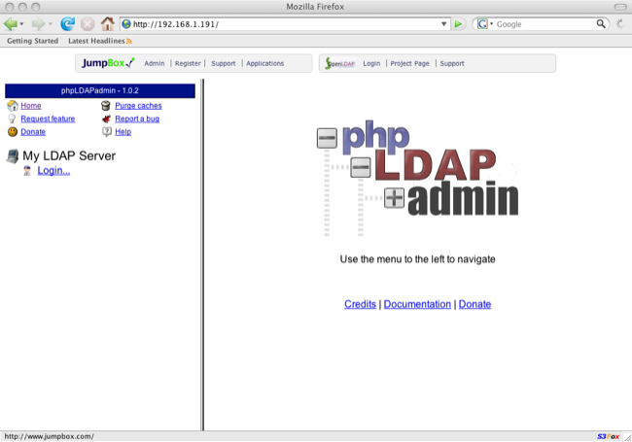Screen dimensions: 632x442
Task: Open the back history dropdown arrow
Action: (21, 24)
